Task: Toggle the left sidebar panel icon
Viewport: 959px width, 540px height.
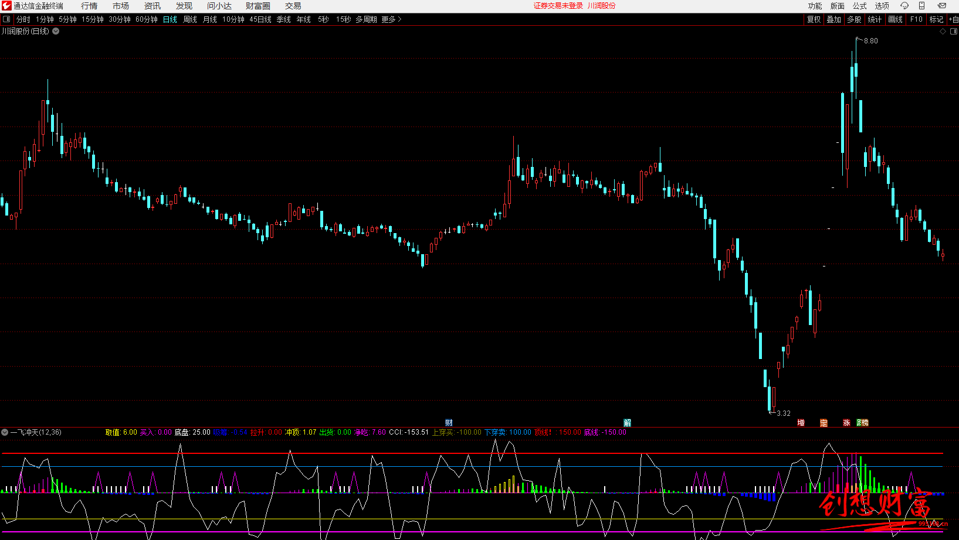Action: (x=6, y=19)
